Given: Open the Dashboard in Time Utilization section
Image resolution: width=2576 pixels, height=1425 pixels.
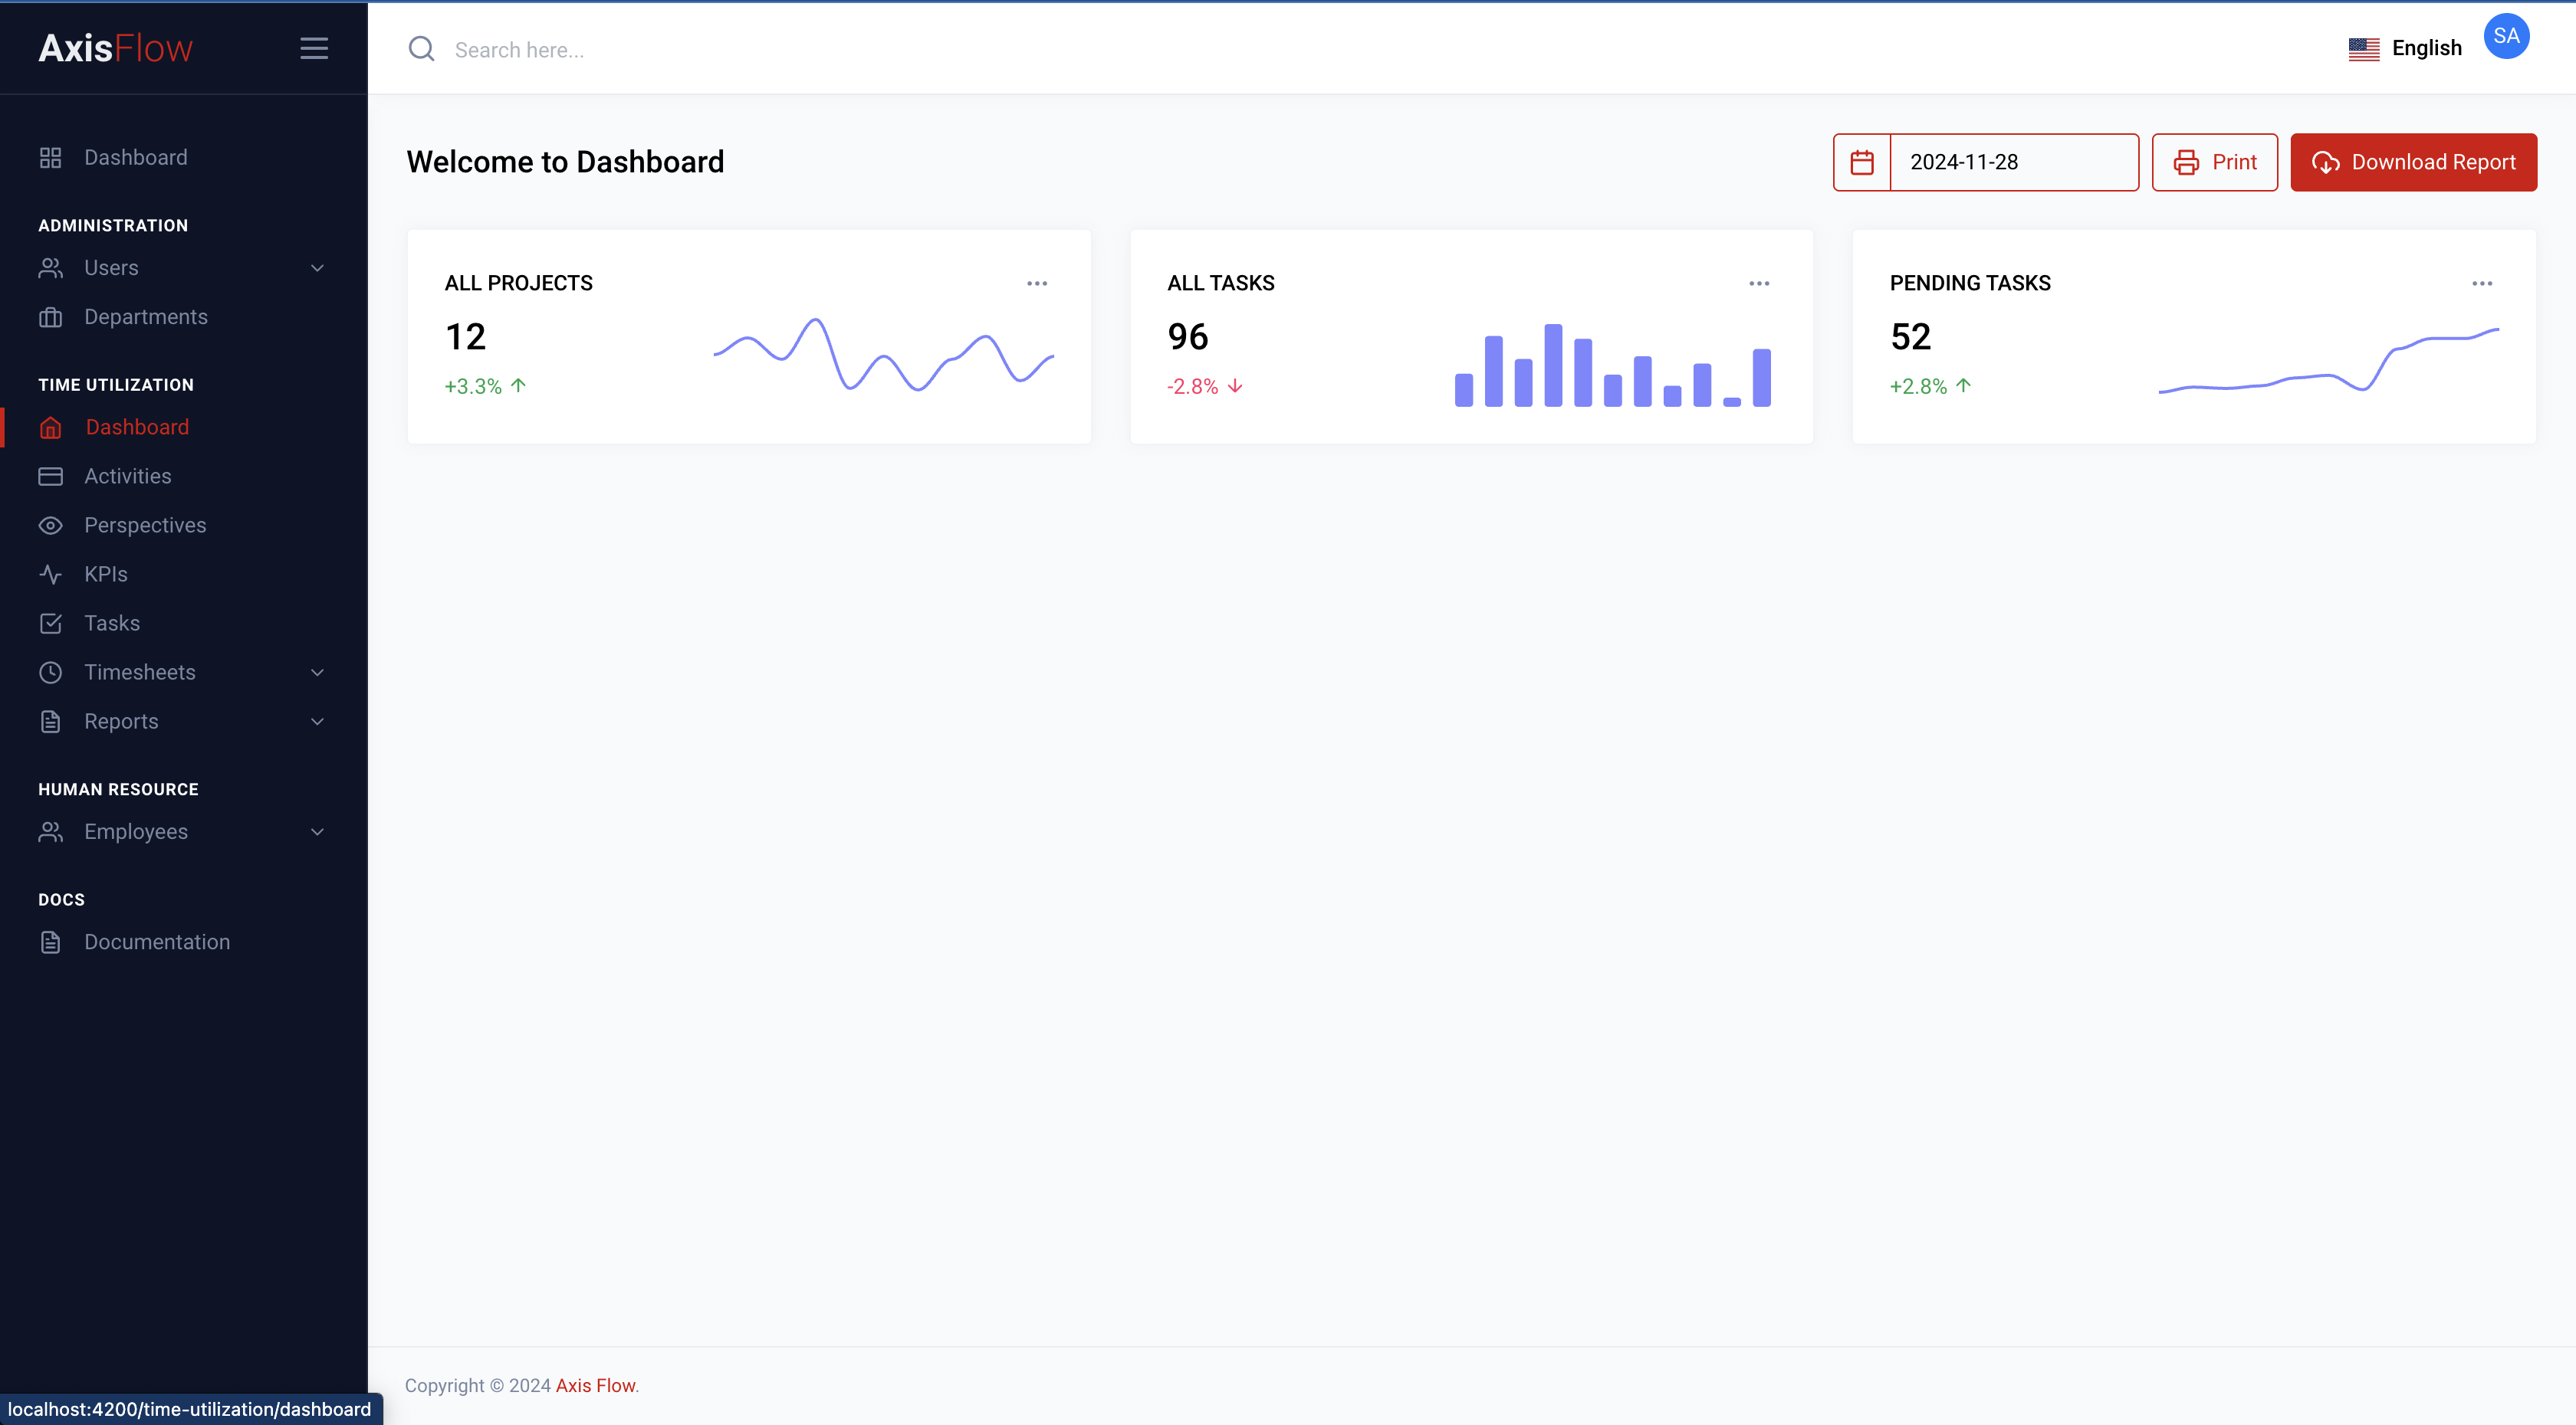Looking at the screenshot, I should [136, 427].
